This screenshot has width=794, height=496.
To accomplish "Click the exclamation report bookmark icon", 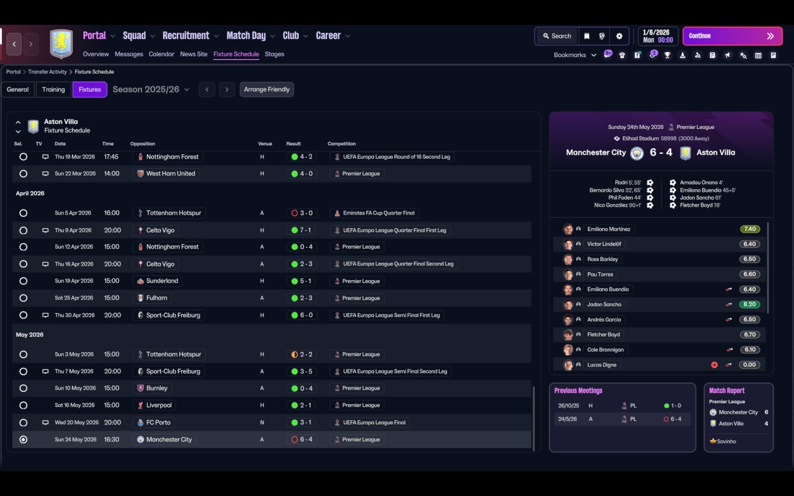I will [637, 55].
